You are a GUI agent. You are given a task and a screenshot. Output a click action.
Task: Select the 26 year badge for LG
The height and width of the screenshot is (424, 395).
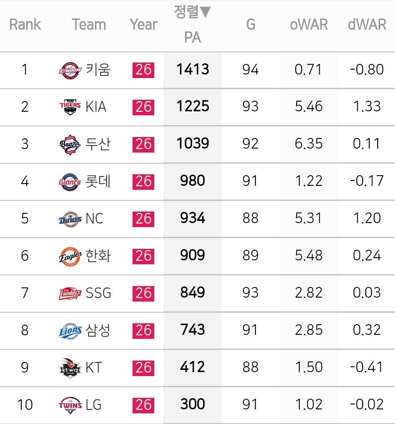click(x=143, y=405)
